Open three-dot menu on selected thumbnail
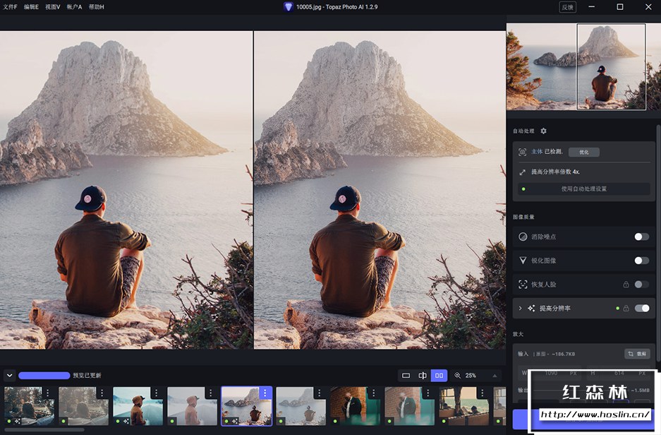This screenshot has width=661, height=435. [265, 393]
